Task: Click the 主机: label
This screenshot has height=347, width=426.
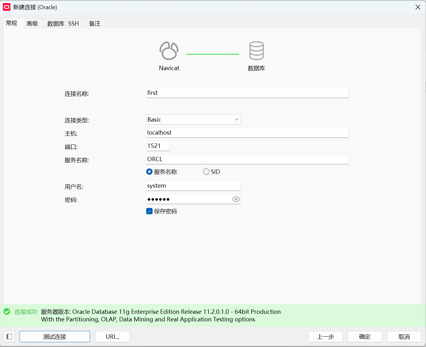Action: click(71, 134)
